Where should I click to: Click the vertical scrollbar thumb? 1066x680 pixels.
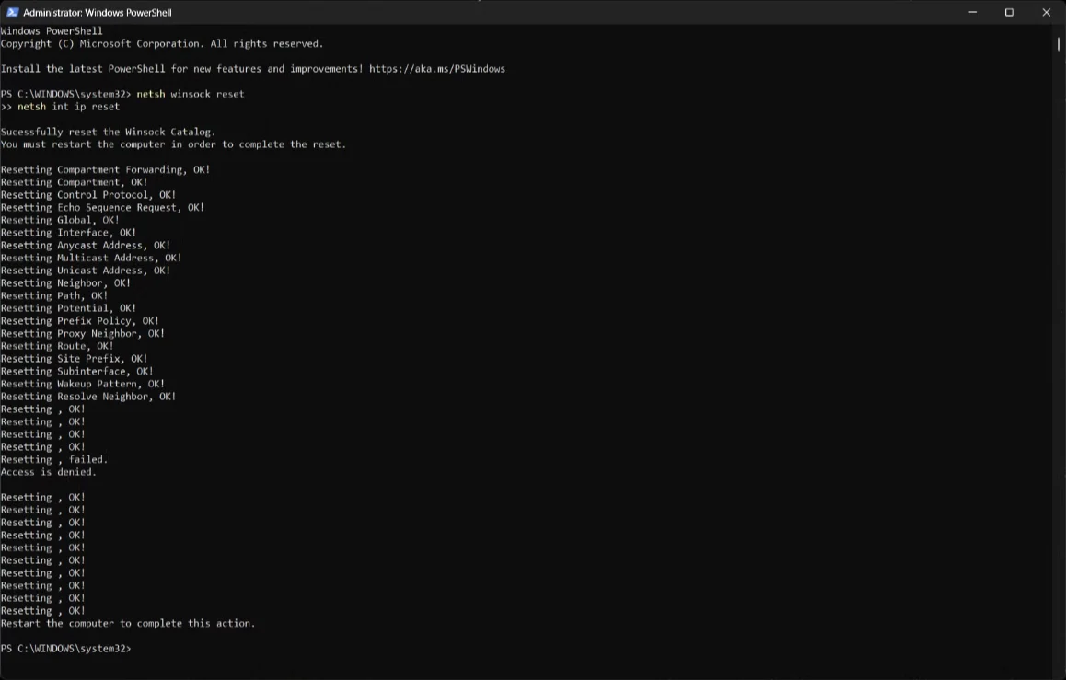coord(1059,43)
